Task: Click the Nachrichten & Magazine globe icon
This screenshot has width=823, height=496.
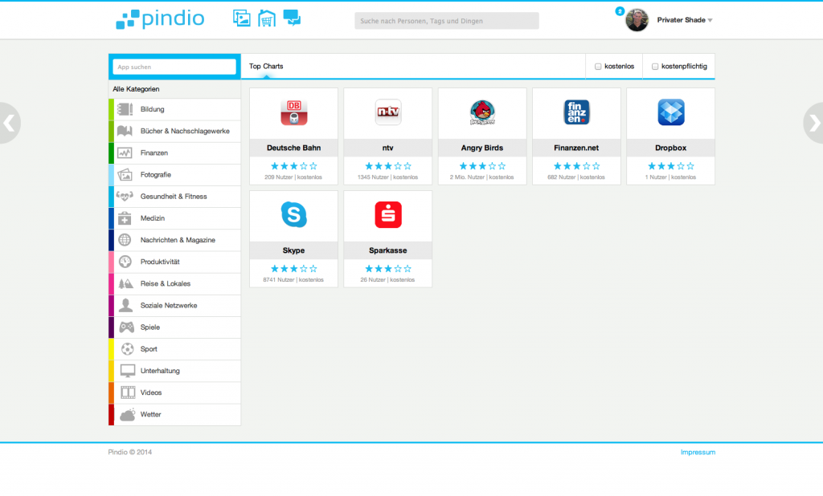Action: [x=125, y=240]
